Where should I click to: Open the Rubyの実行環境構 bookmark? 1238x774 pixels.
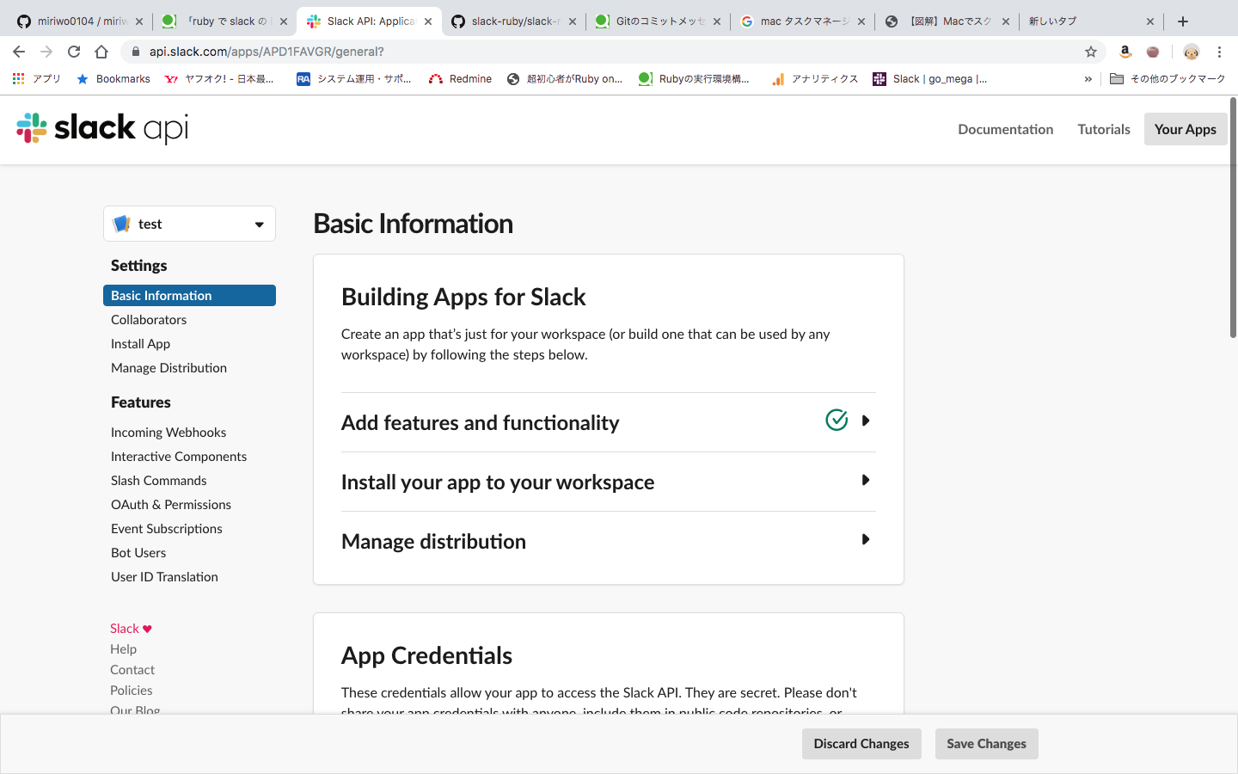tap(694, 78)
